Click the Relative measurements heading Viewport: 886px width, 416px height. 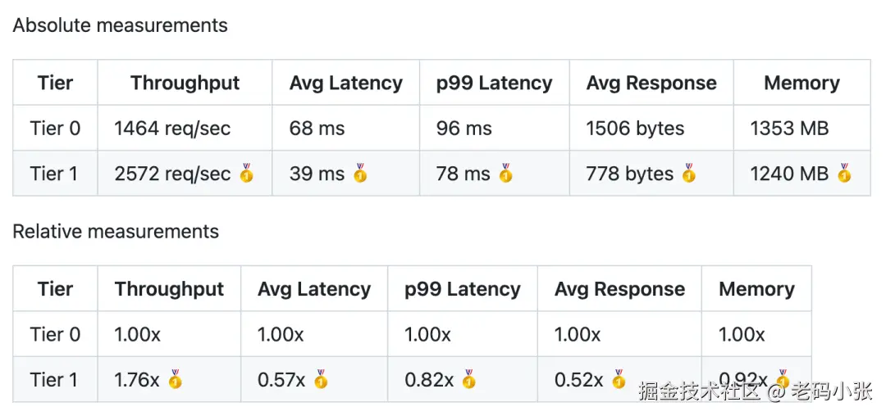[116, 232]
